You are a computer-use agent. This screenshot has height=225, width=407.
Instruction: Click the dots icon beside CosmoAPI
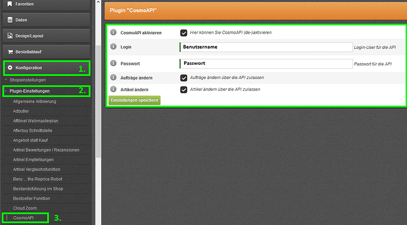[7, 218]
